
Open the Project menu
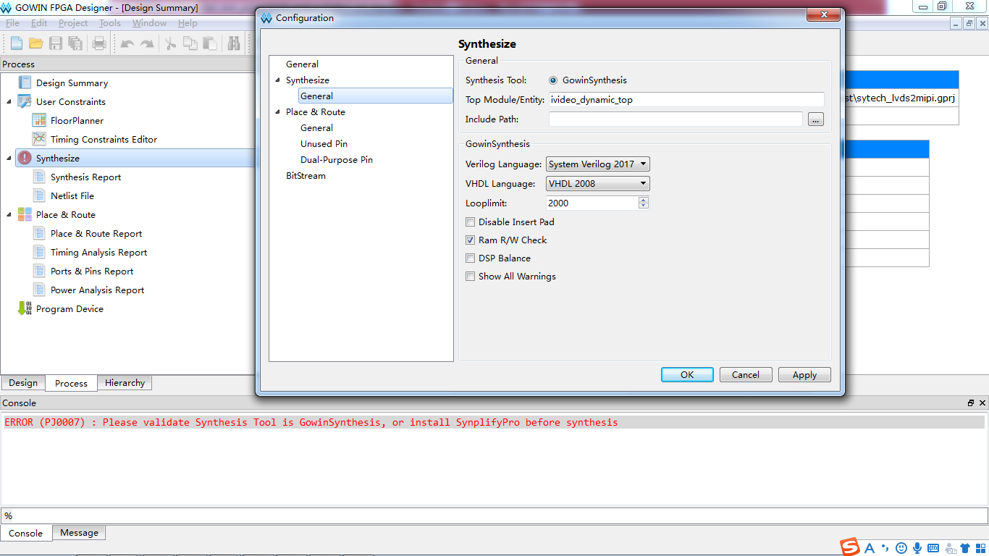point(73,23)
